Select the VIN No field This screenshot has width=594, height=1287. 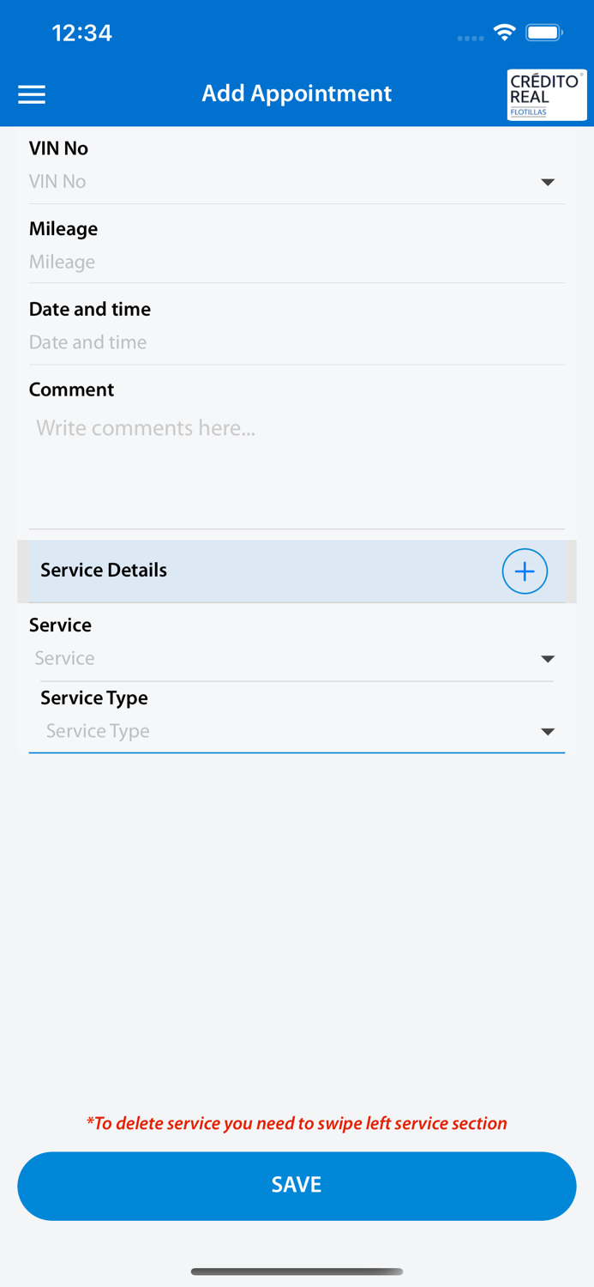274,182
